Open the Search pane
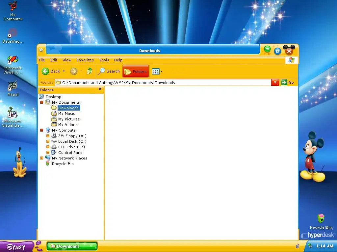Viewport: 337px width, 252px height. tap(109, 71)
